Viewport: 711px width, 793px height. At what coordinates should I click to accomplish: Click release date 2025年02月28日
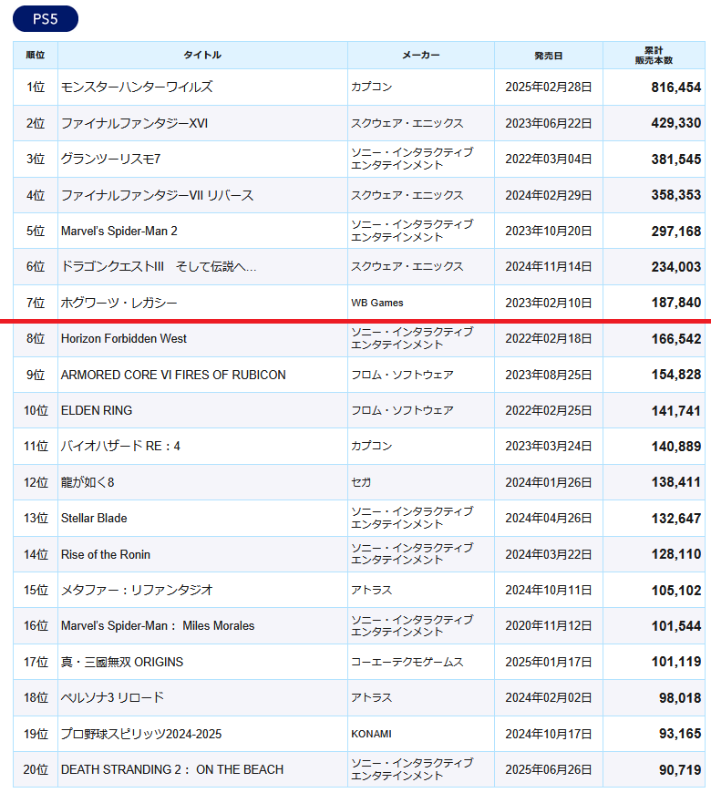click(548, 87)
